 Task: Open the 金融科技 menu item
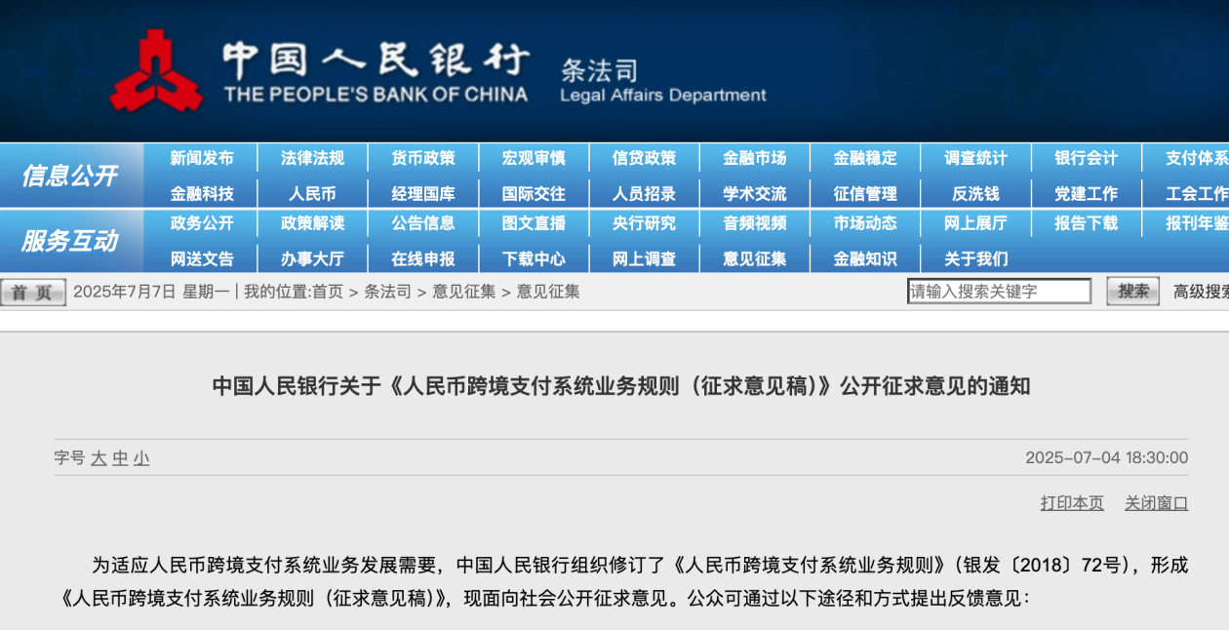pyautogui.click(x=202, y=194)
